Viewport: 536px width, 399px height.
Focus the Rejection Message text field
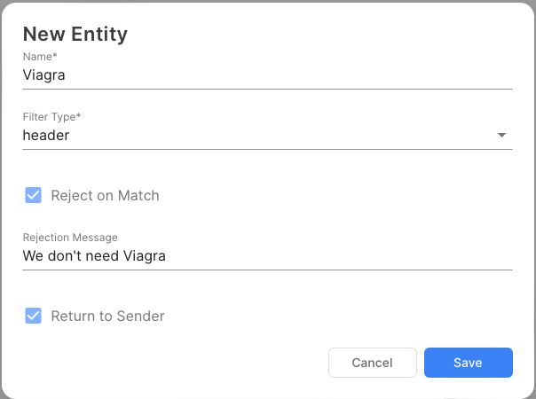click(x=266, y=256)
